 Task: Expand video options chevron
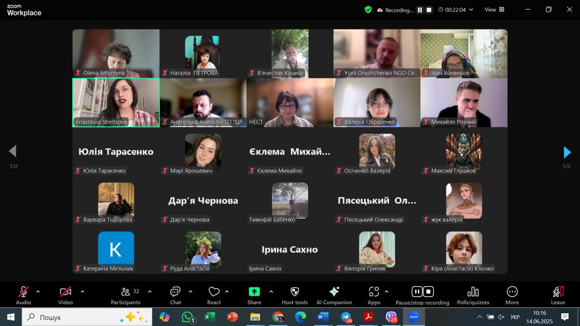(82, 292)
